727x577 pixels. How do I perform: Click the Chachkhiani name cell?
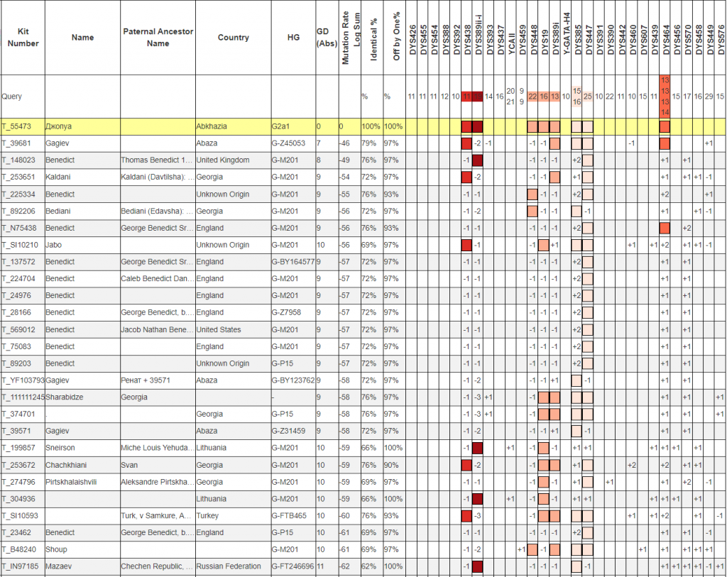coord(68,465)
